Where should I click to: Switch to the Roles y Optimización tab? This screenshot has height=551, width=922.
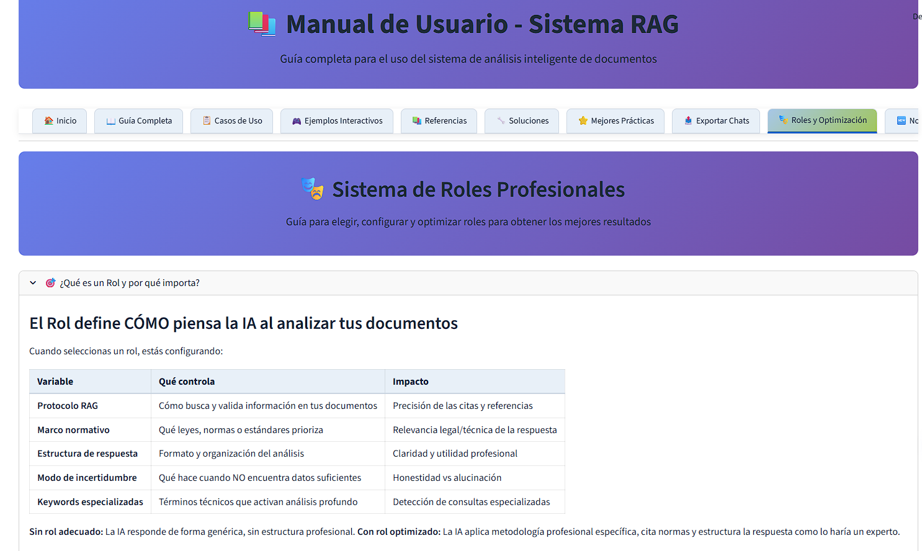[821, 120]
